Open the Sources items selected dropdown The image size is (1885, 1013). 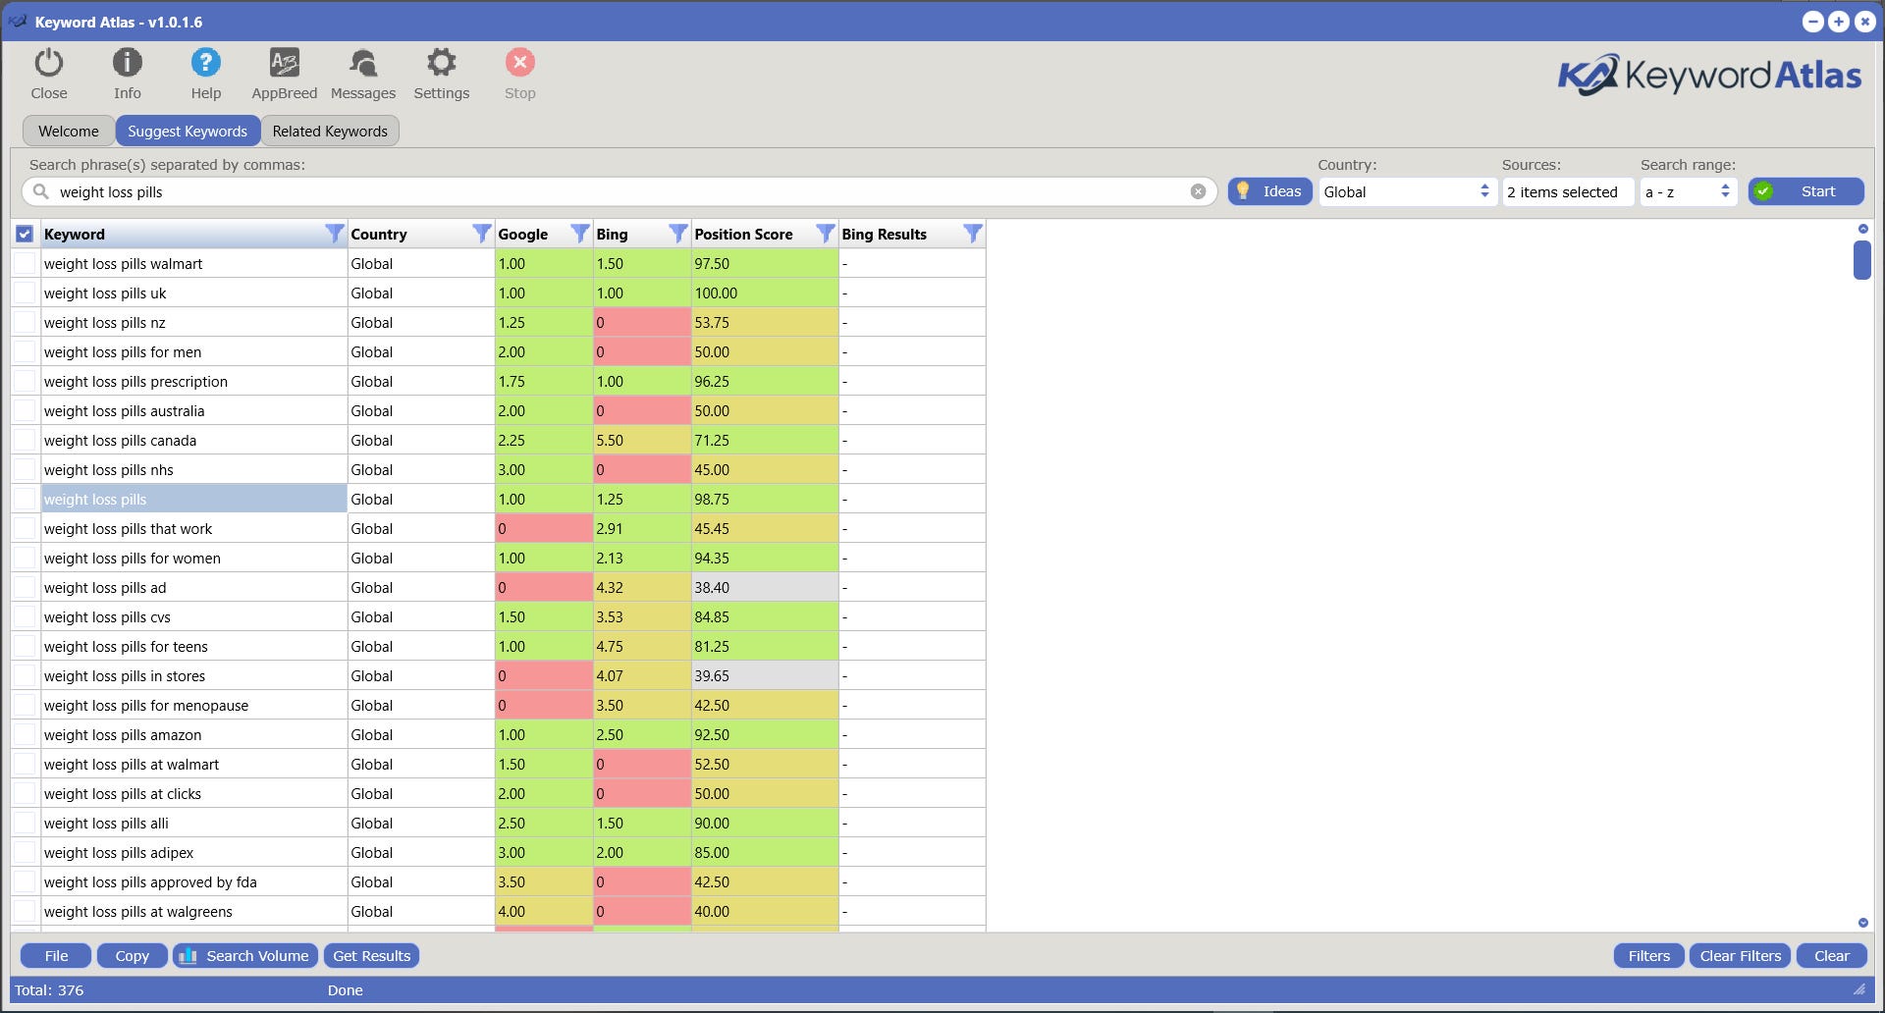pos(1567,191)
